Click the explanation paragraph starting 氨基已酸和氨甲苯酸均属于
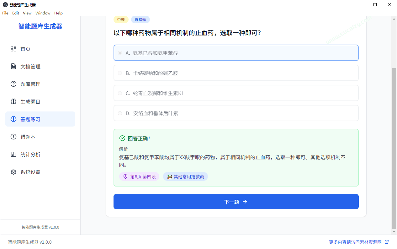397x249 pixels. [232, 161]
